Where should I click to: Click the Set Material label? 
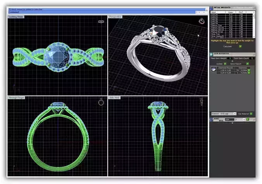243,114
